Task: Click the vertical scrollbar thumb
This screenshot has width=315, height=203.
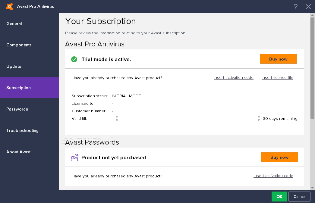Action: (x=312, y=68)
